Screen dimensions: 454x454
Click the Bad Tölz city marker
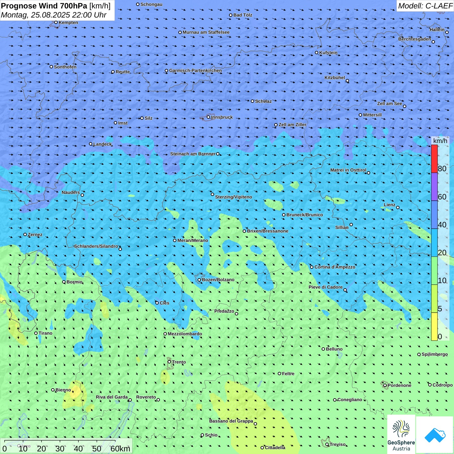[231, 15]
